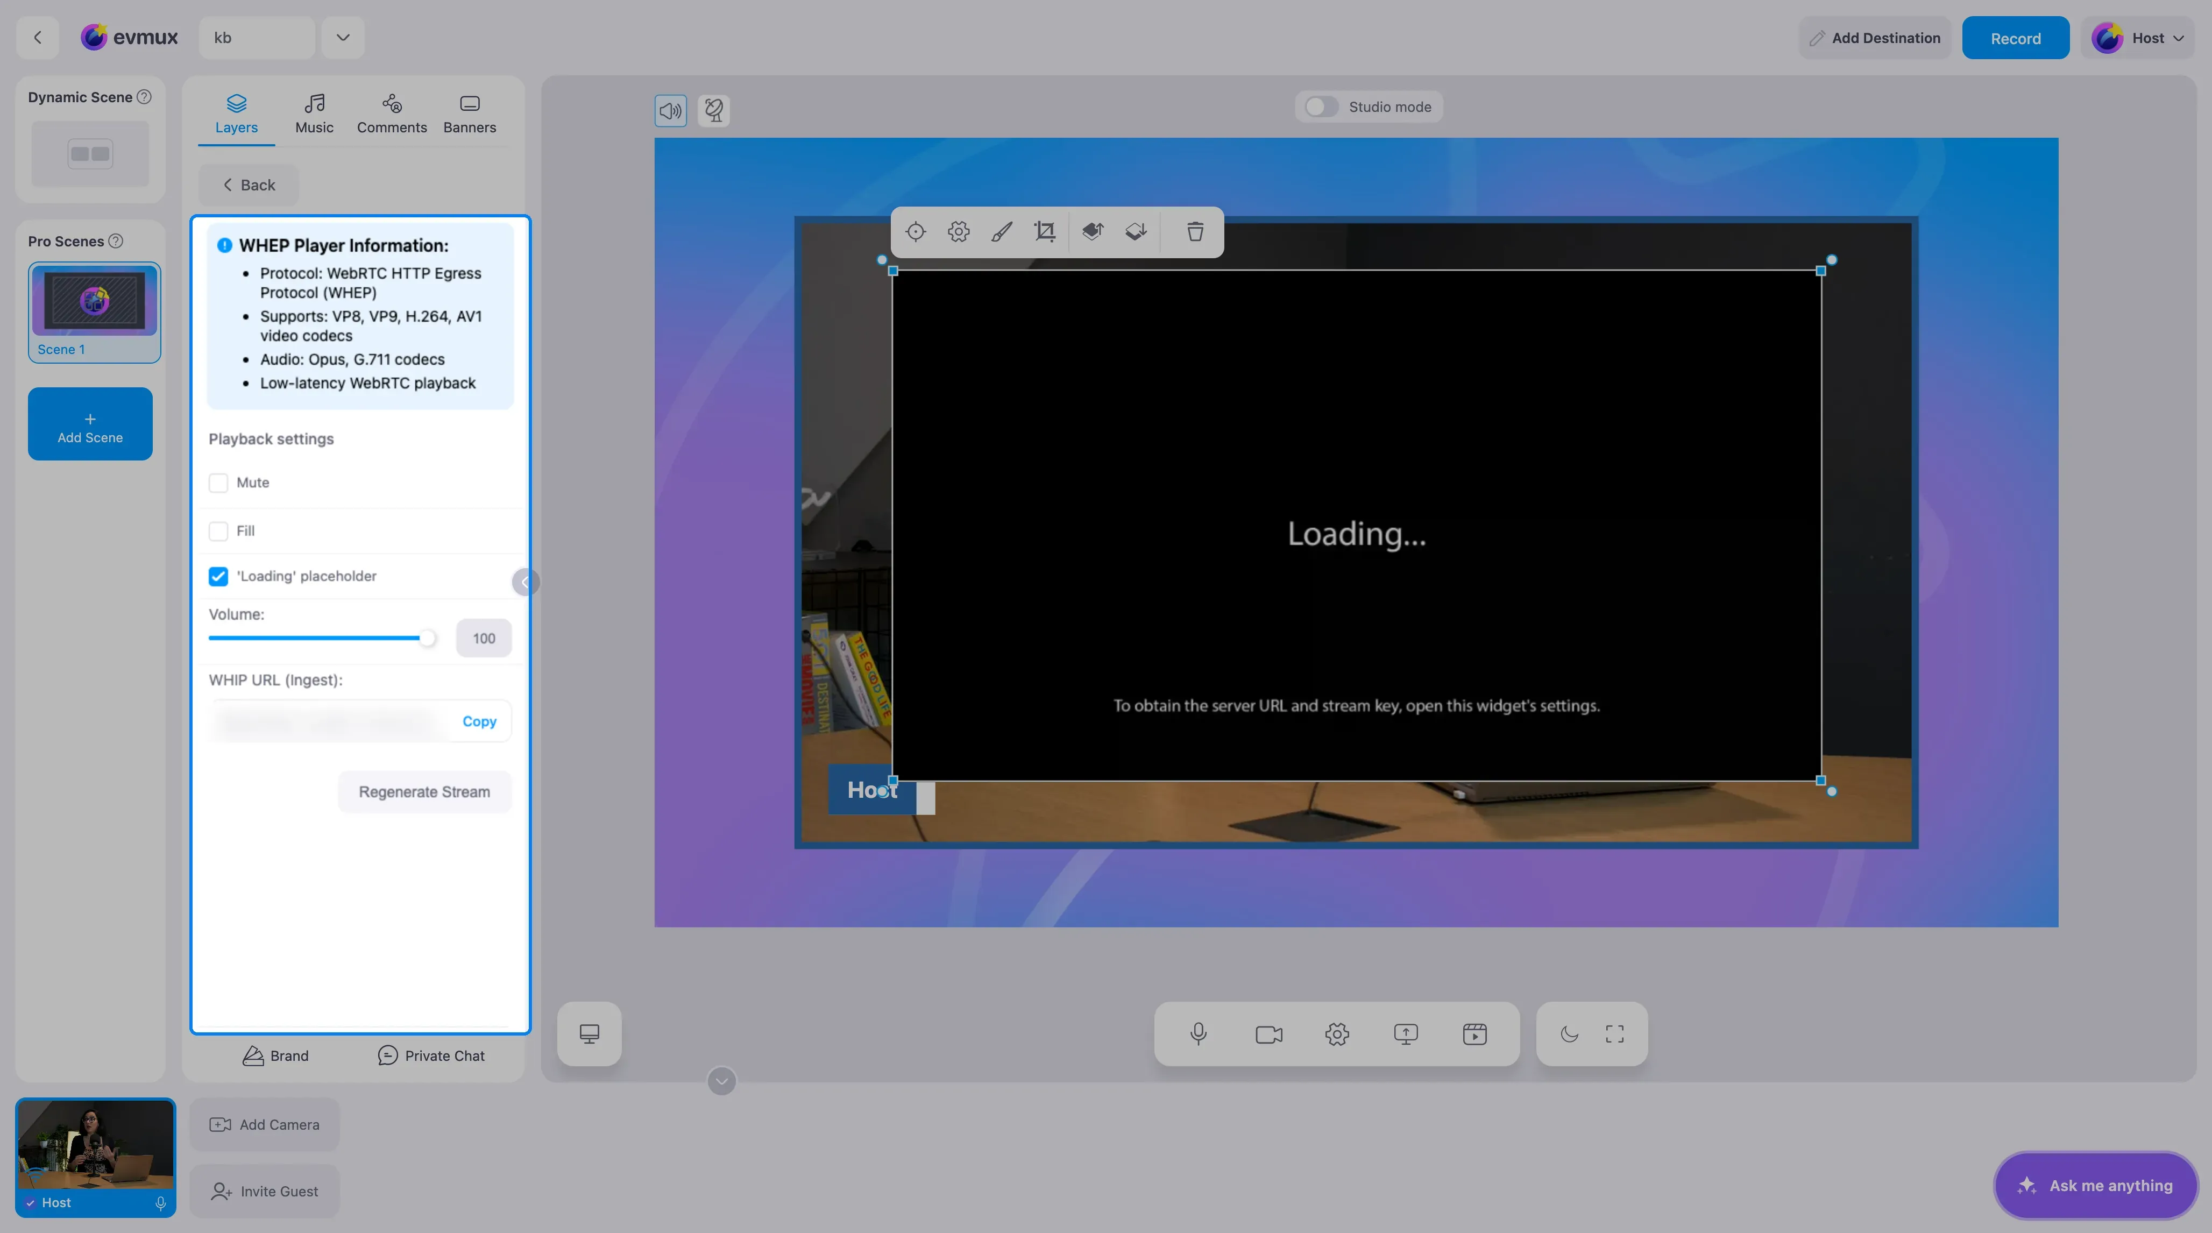
Task: Open the dropdown next to kb title
Action: (343, 38)
